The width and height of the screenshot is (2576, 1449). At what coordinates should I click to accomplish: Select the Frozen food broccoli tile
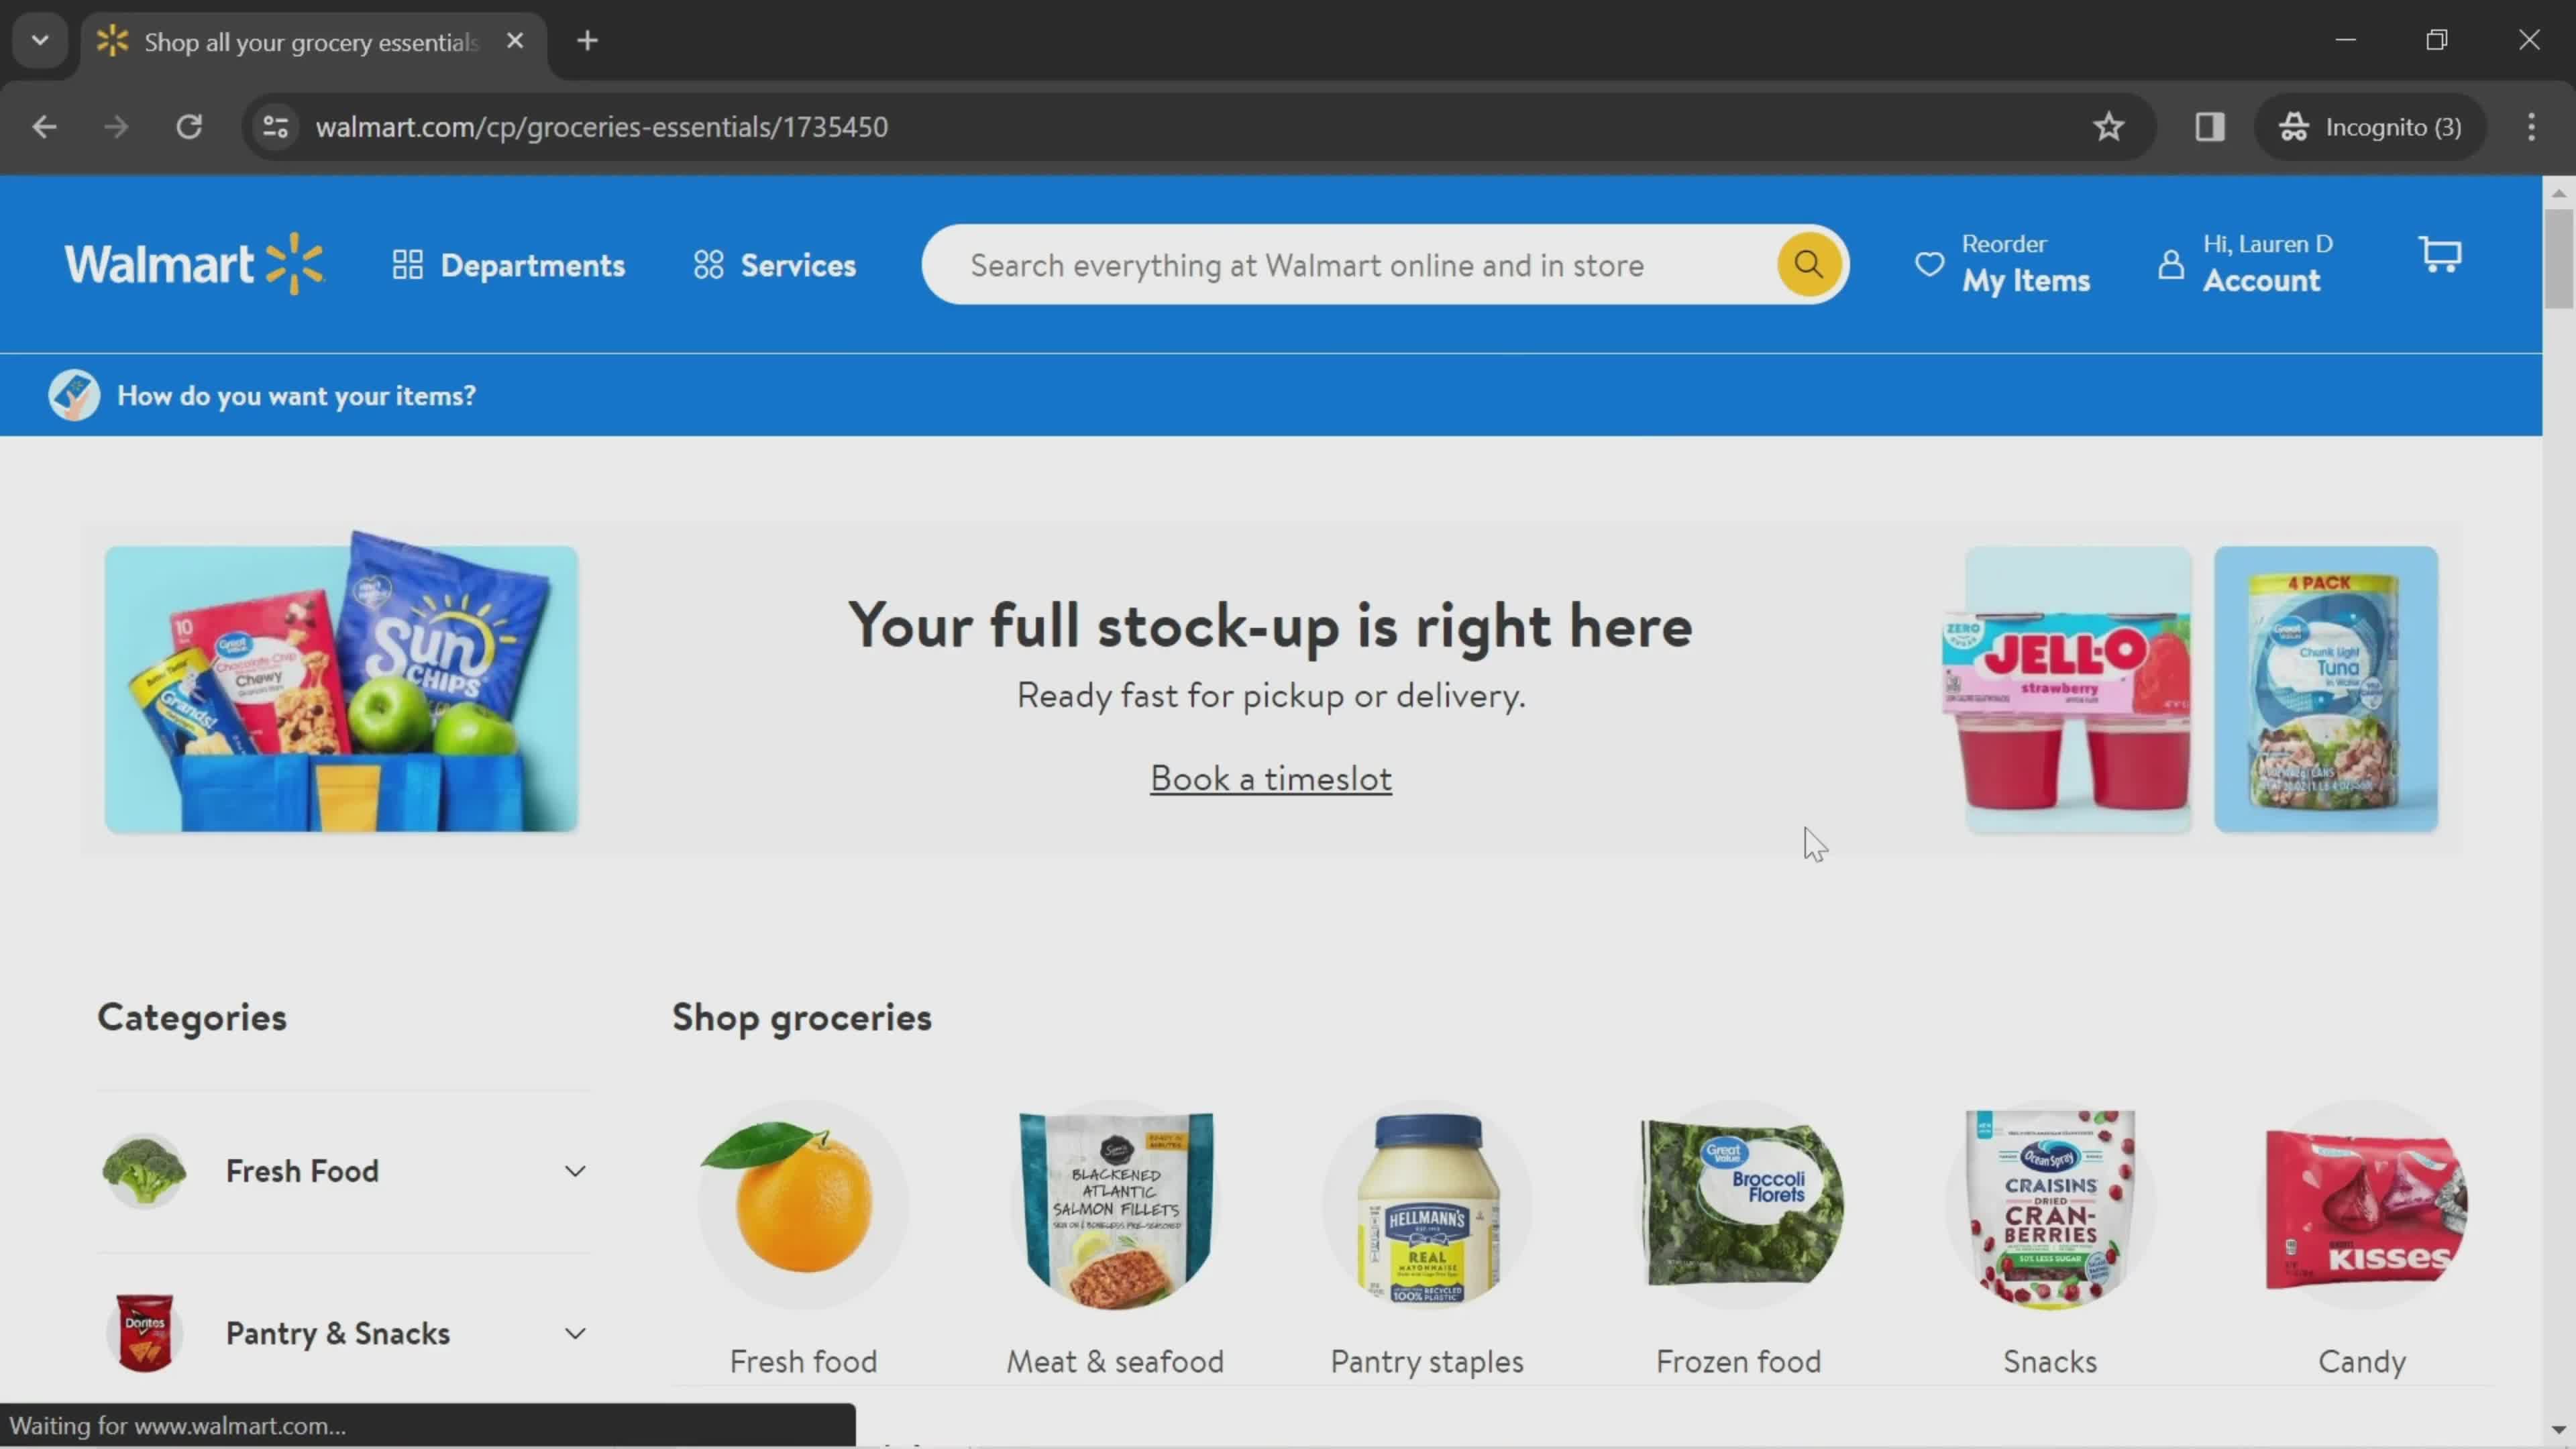[x=1739, y=1205]
